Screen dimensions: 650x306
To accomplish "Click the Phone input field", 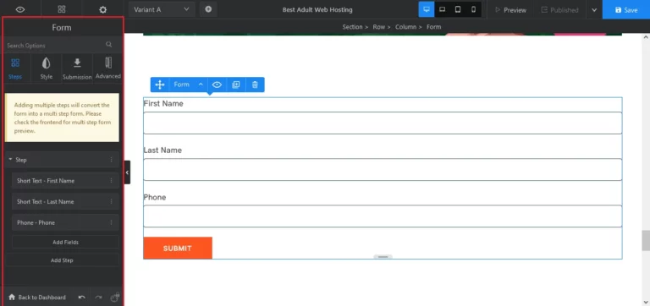I will (383, 216).
